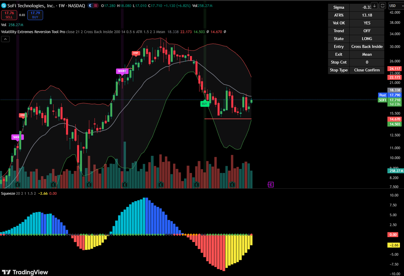
Task: Click the upper red STOP signal label
Action: 136,53
